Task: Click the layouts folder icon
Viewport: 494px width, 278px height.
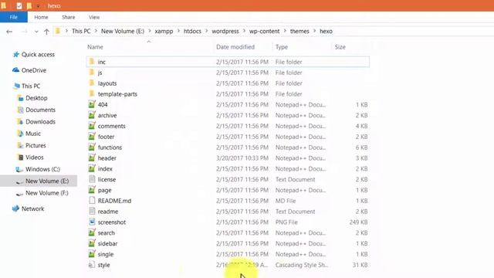Action: 92,83
